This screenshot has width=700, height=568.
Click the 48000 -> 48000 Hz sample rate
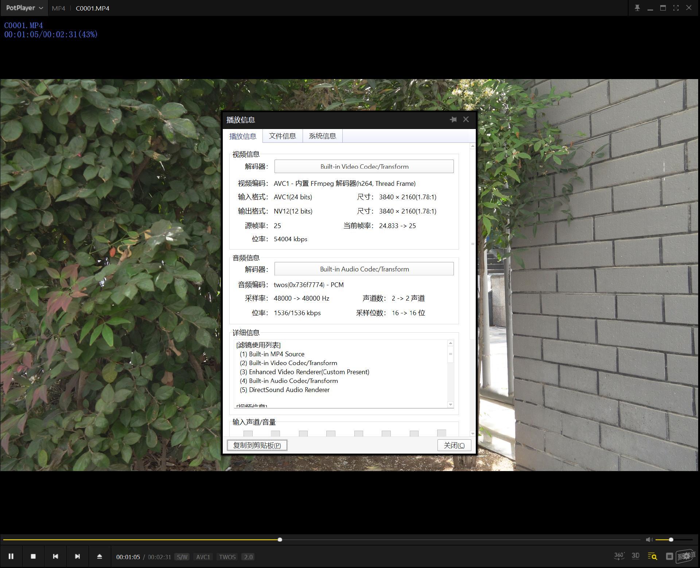pos(302,298)
